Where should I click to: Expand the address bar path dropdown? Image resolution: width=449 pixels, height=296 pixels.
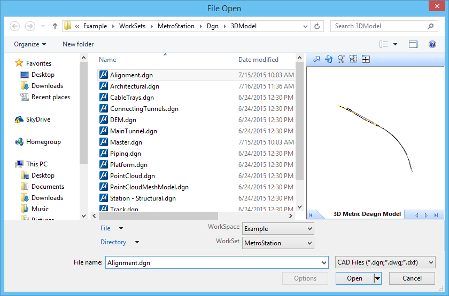coord(305,26)
